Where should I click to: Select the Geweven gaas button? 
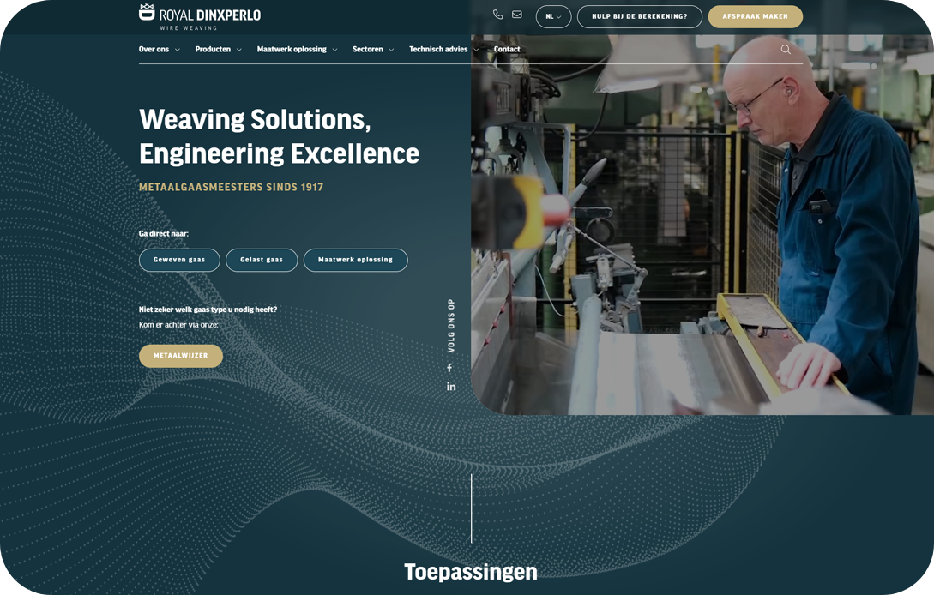[179, 261]
